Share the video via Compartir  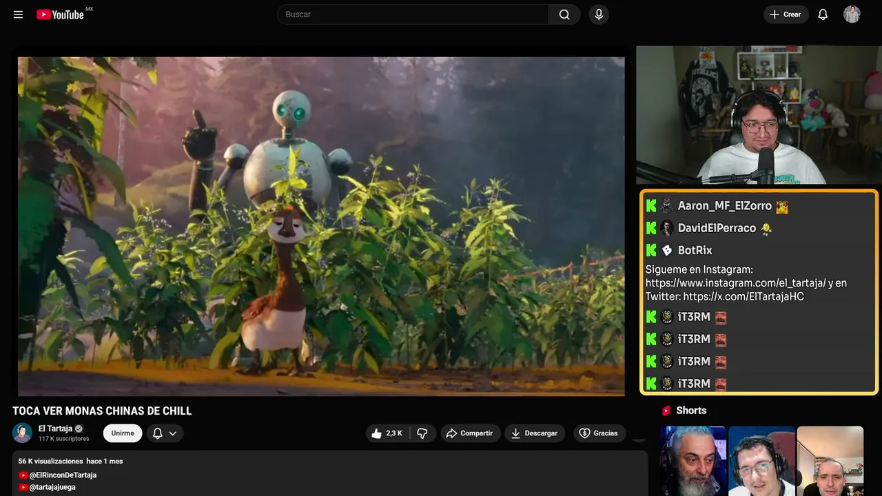(471, 433)
